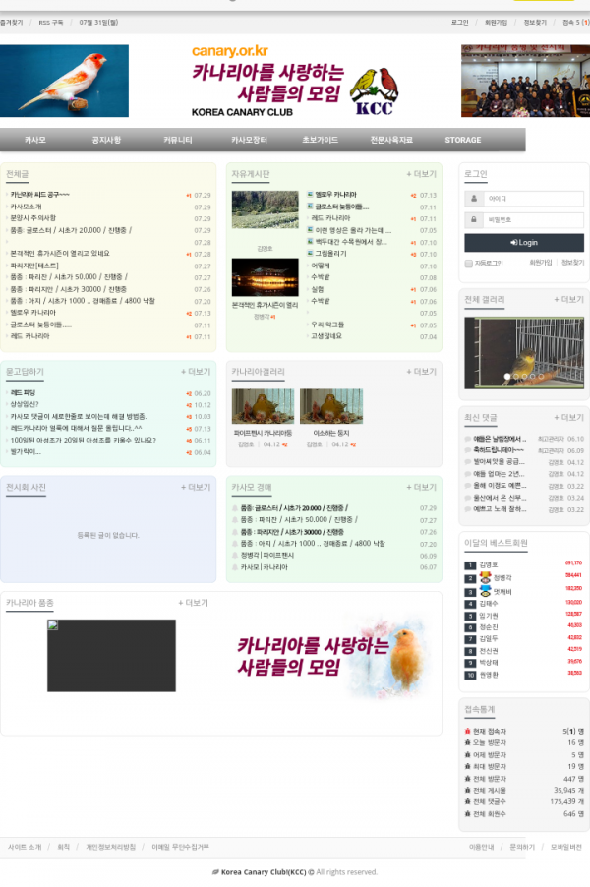Click the lock icon beside the 비밀번호 field

[475, 220]
